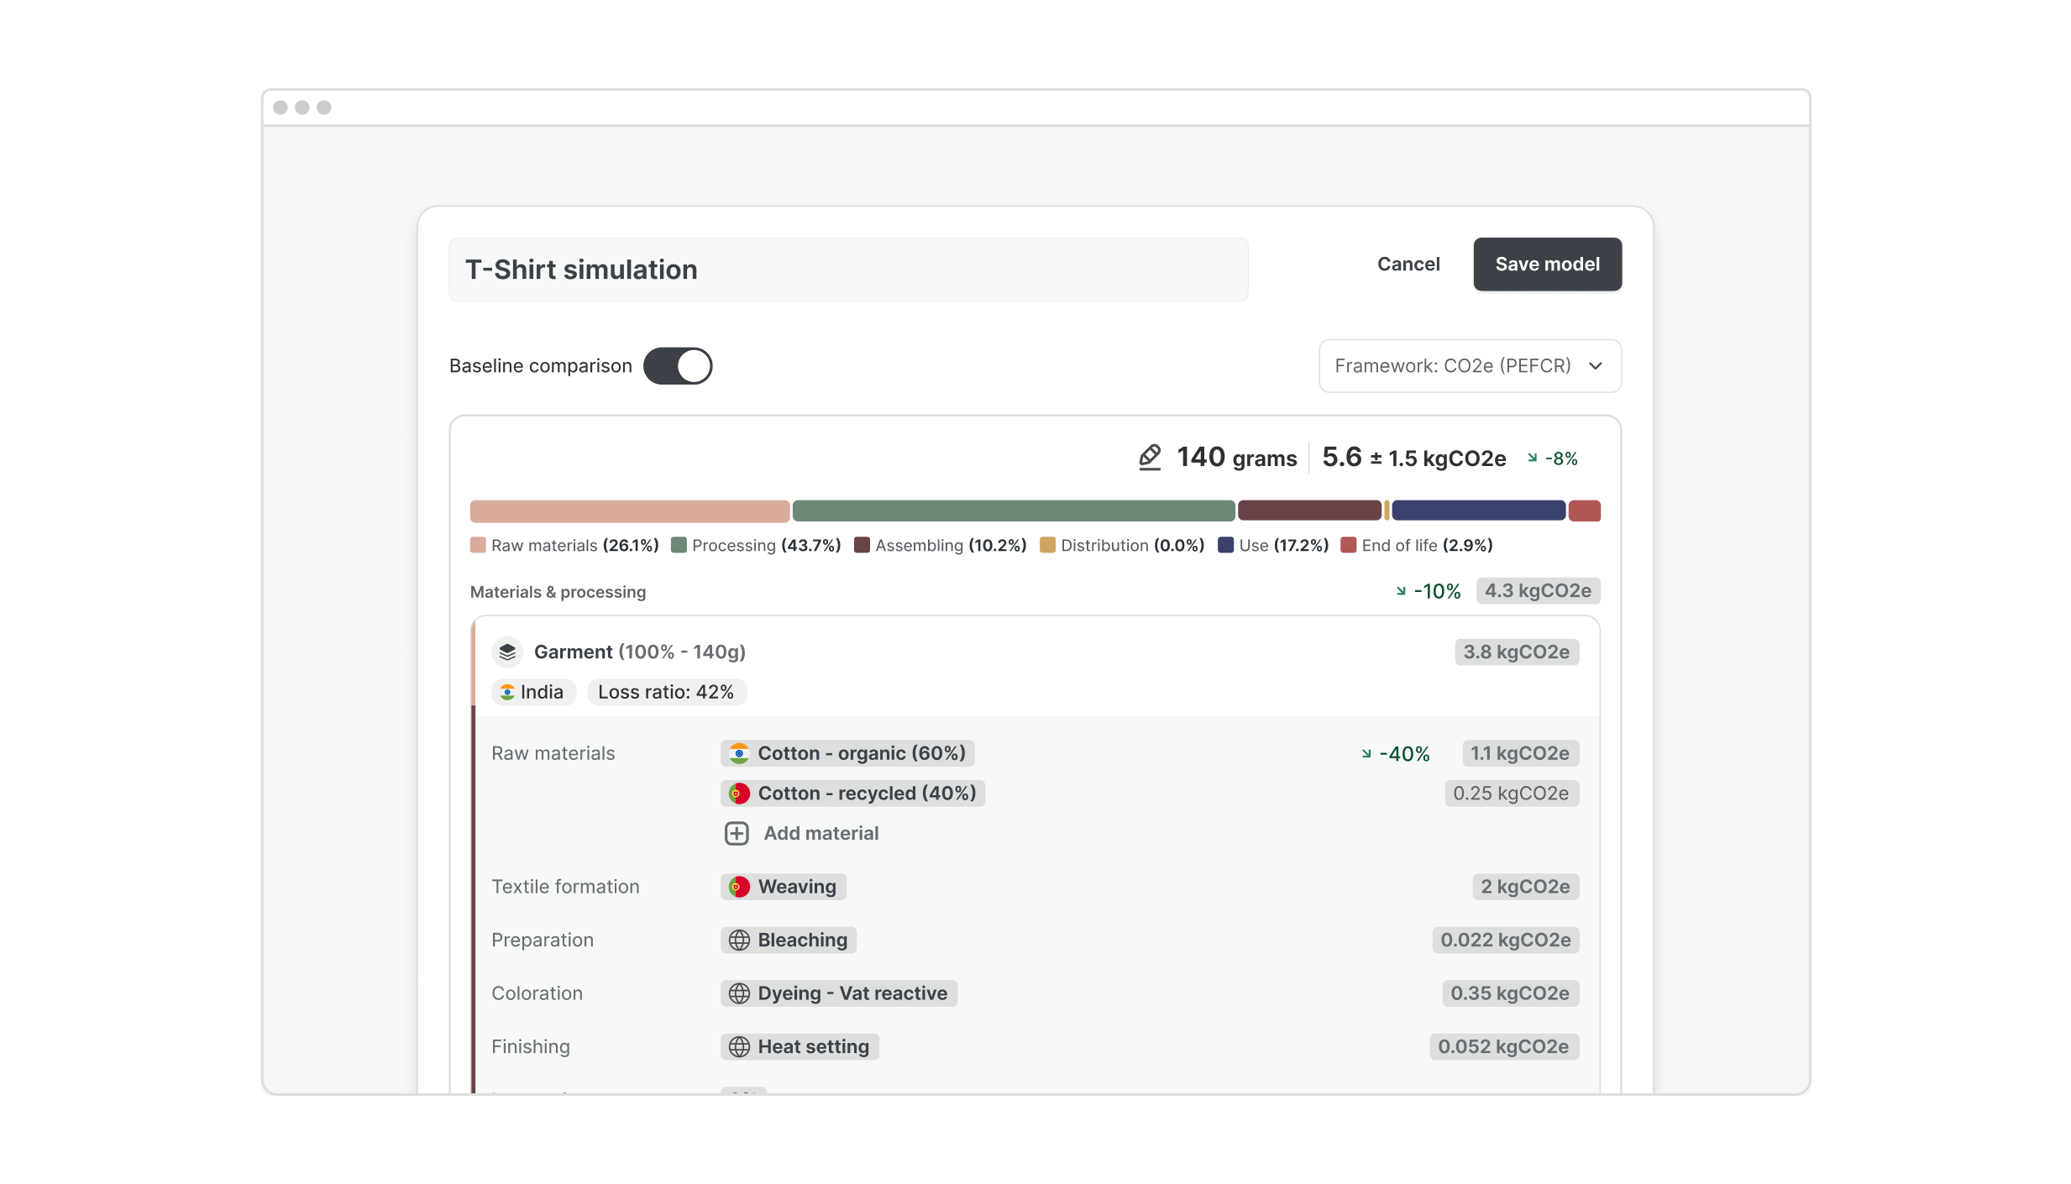Click the Distribution (0.0%) legend entry
This screenshot has height=1184, width=2071.
pyautogui.click(x=1122, y=545)
